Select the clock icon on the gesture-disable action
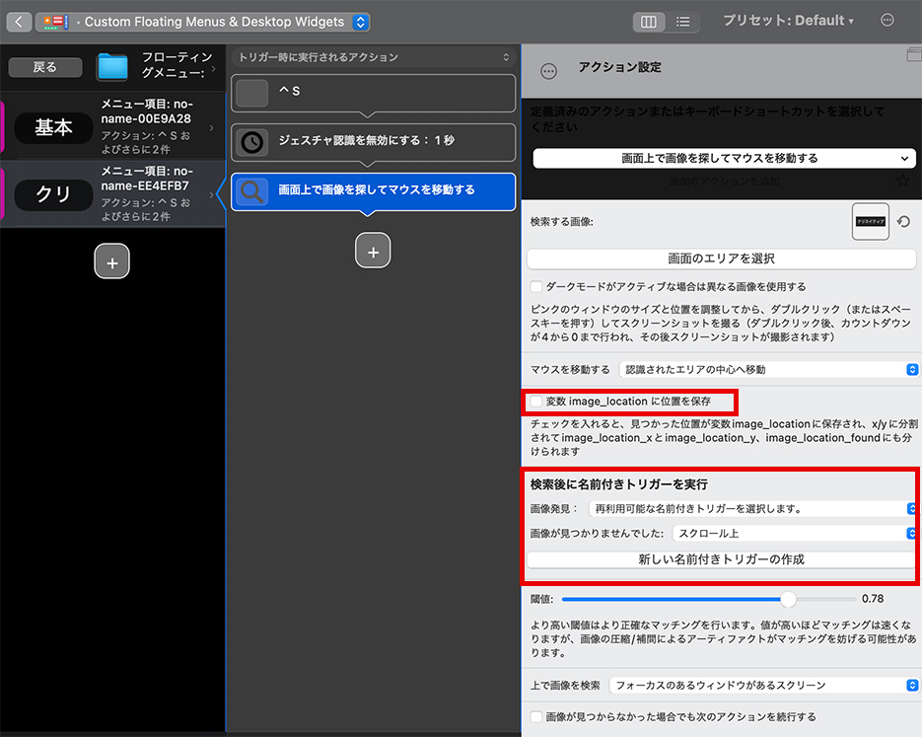Screen dimensions: 922x737 (x=250, y=143)
